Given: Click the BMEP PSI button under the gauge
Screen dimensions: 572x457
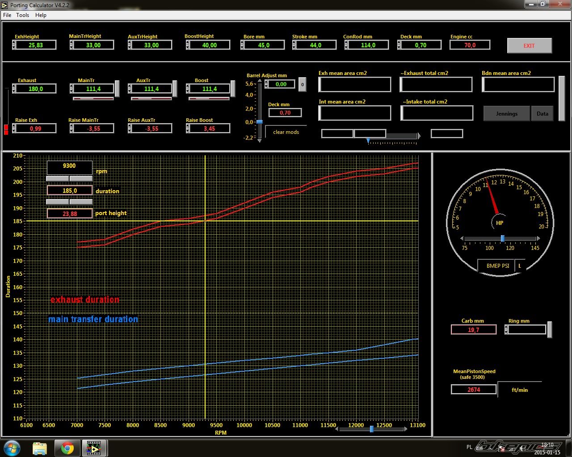Looking at the screenshot, I should click(x=497, y=266).
